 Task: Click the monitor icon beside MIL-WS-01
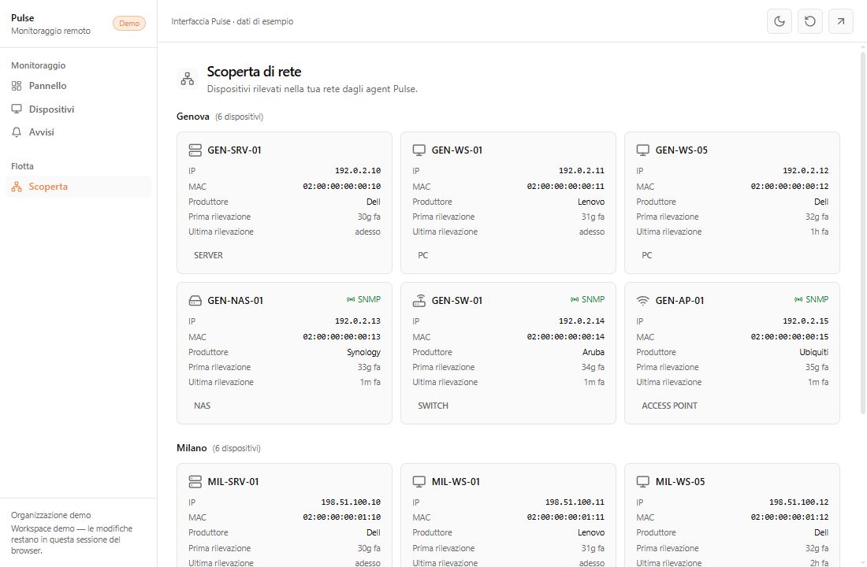click(x=419, y=481)
